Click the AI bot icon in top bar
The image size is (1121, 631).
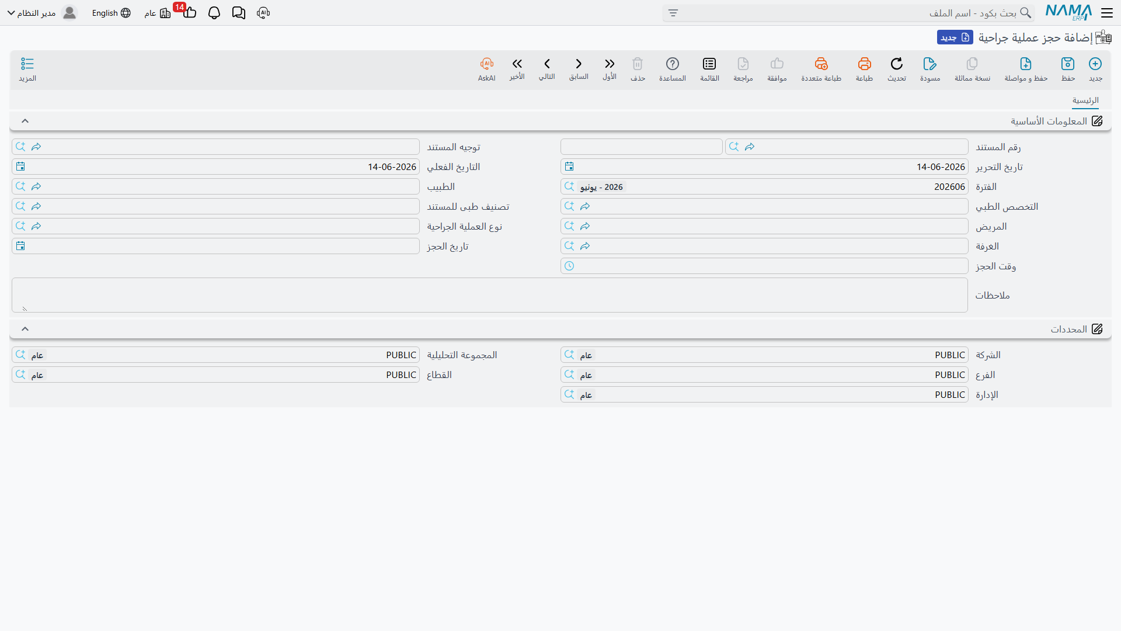(263, 13)
